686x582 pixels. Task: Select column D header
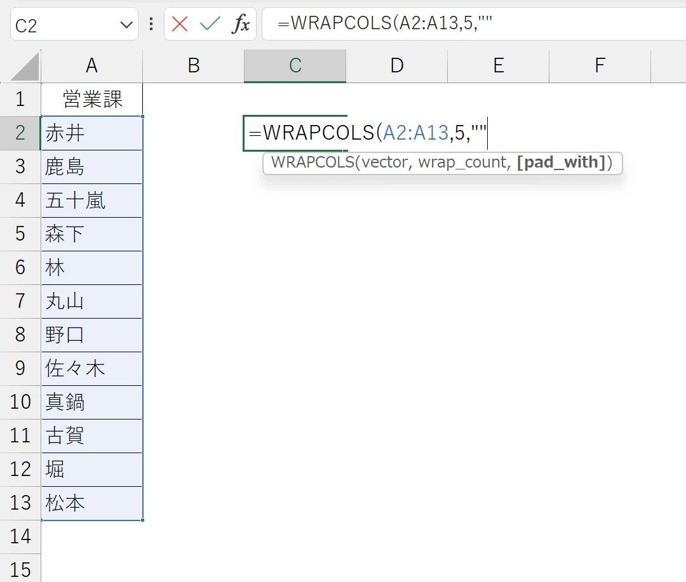397,66
